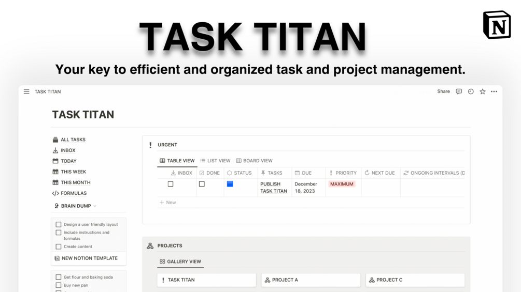The width and height of the screenshot is (521, 292).
Task: Open the DONE column header
Action: pyautogui.click(x=209, y=173)
